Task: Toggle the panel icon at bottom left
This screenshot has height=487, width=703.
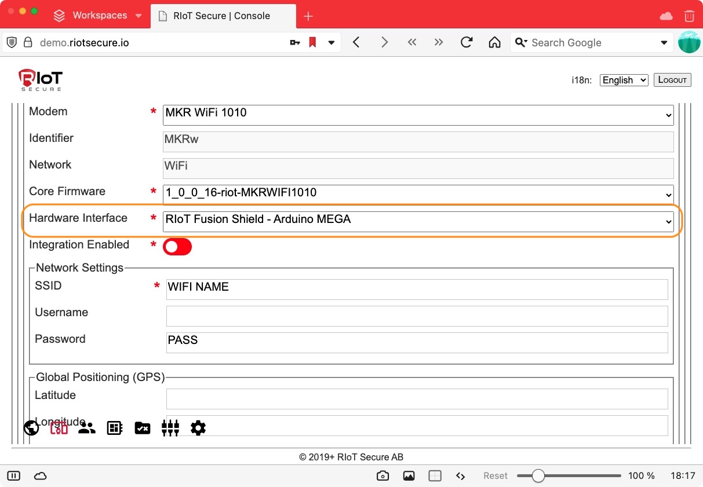Action: click(14, 476)
